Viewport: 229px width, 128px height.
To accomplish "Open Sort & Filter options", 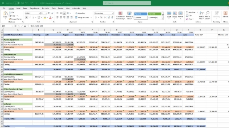I will click(201, 15).
